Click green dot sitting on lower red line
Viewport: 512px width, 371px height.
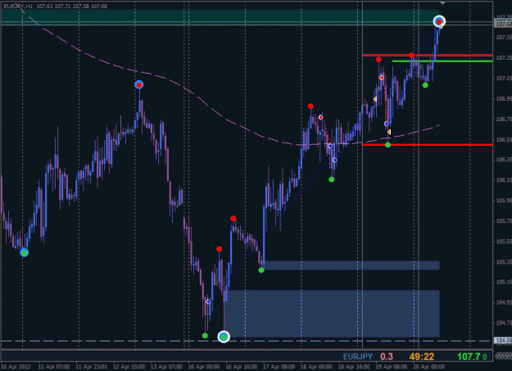click(x=387, y=145)
